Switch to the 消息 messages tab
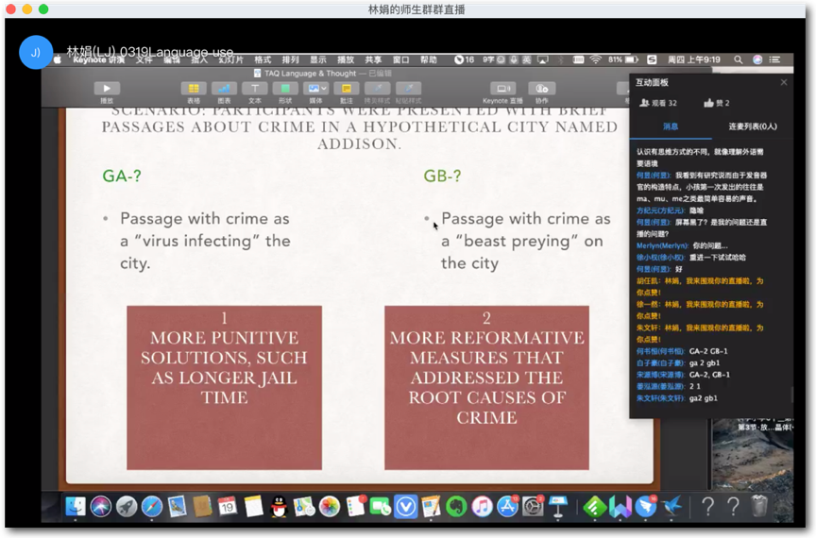816x538 pixels. [670, 126]
